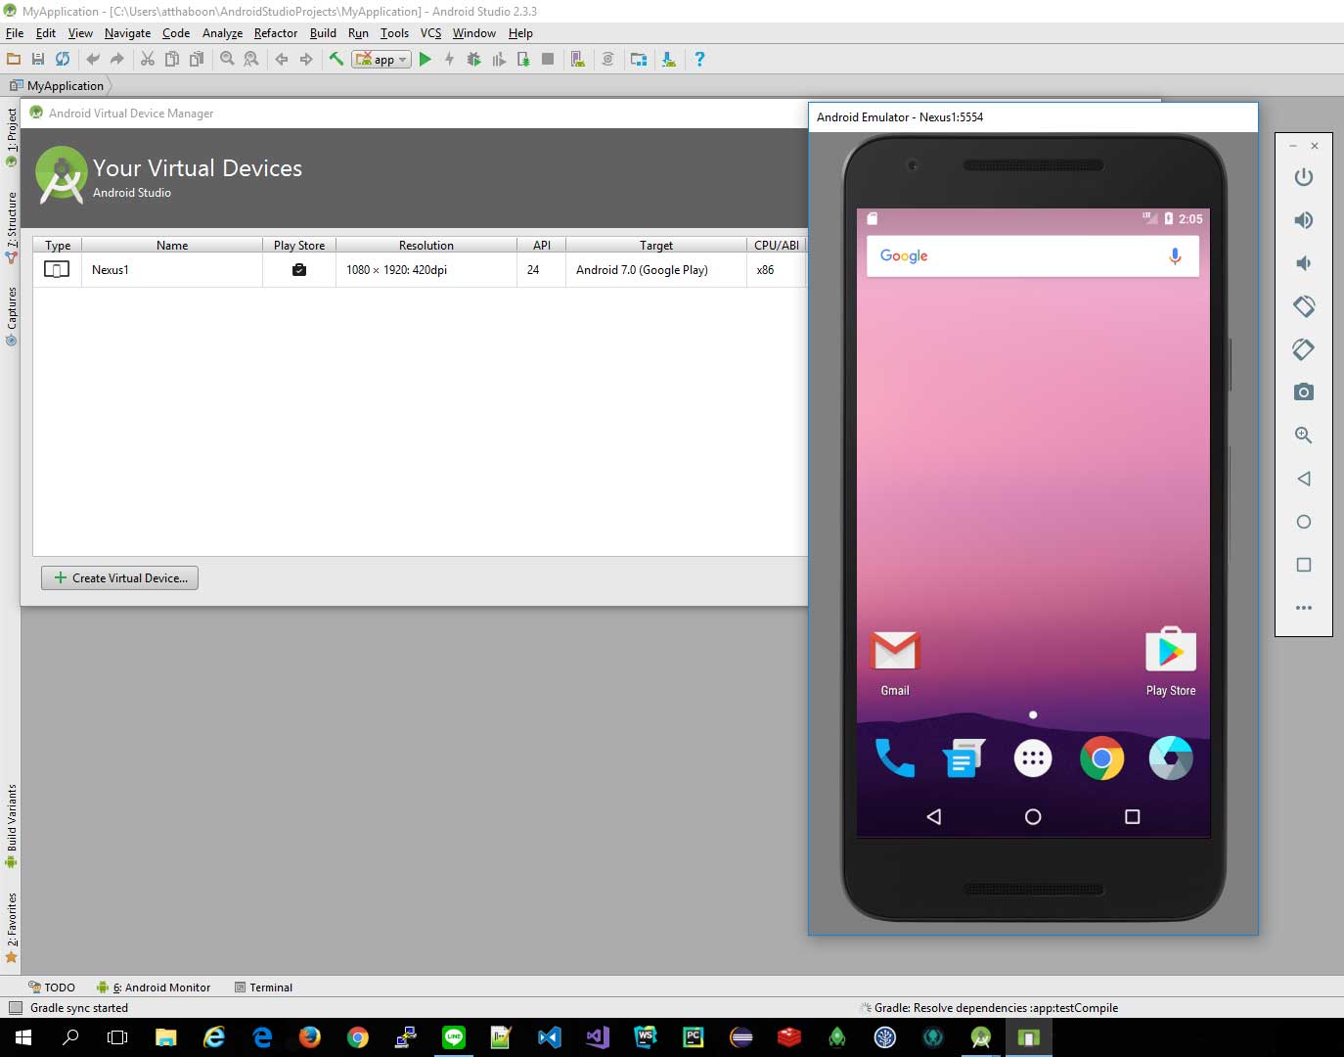Click the Cut scissors icon

(x=148, y=59)
